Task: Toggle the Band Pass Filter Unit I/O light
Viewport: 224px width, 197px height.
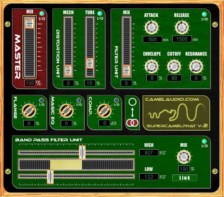Action: tap(204, 141)
